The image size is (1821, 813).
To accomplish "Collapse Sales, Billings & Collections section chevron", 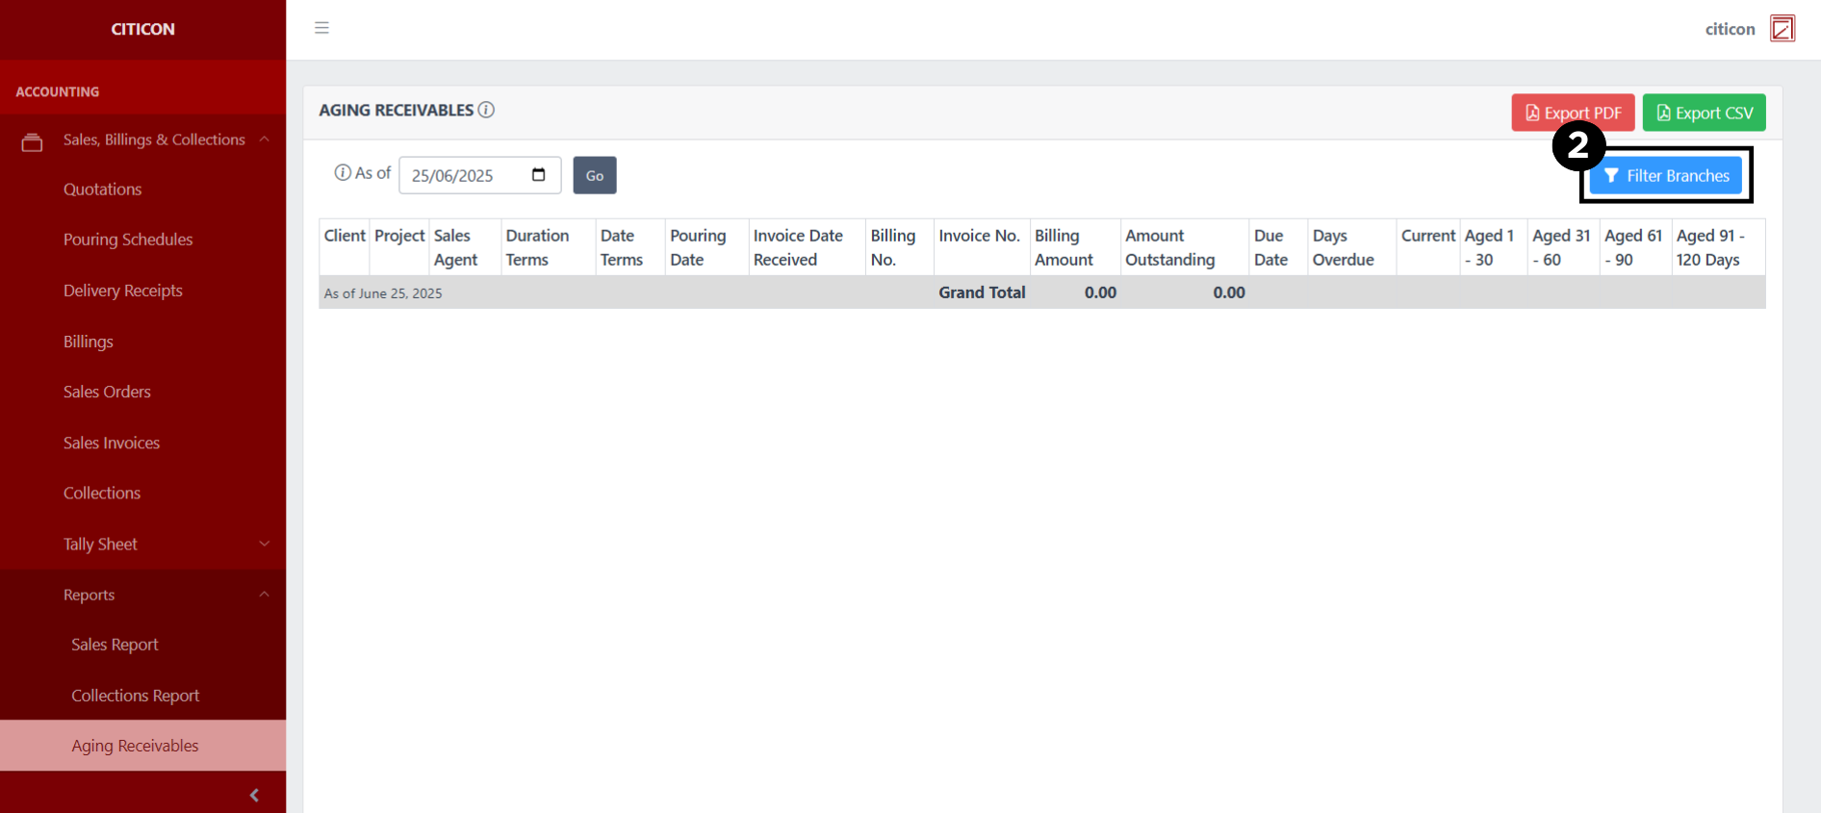I will [264, 140].
